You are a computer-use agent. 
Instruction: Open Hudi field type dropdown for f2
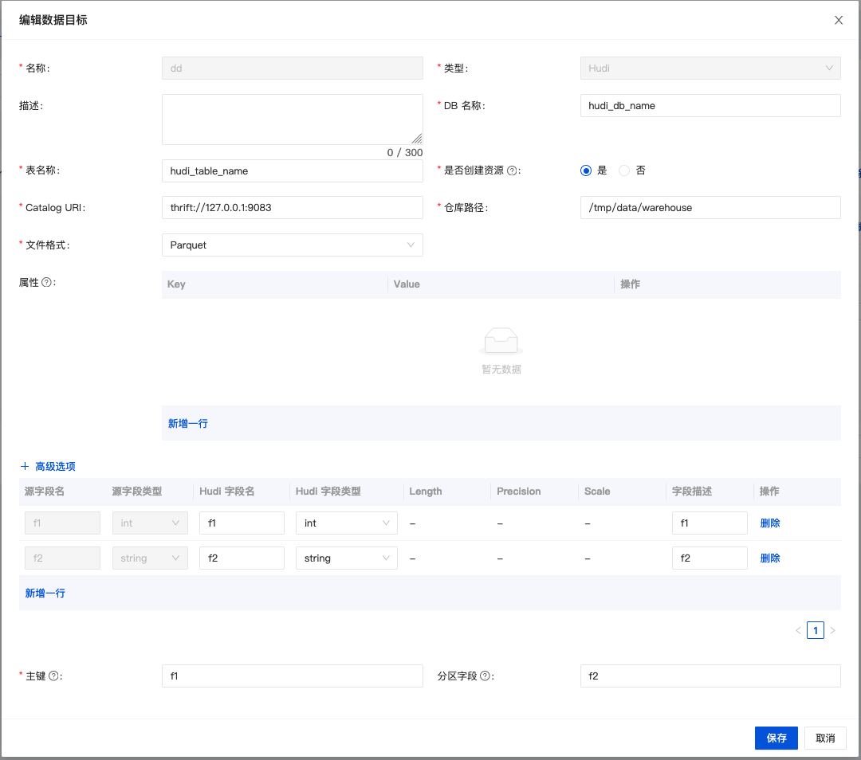[x=346, y=558]
